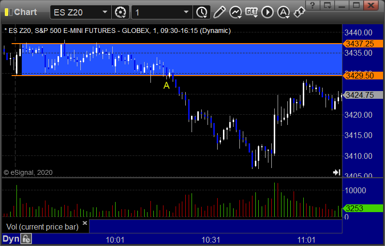
Task: Click the 3410.00 price axis label
Action: [x=358, y=156]
